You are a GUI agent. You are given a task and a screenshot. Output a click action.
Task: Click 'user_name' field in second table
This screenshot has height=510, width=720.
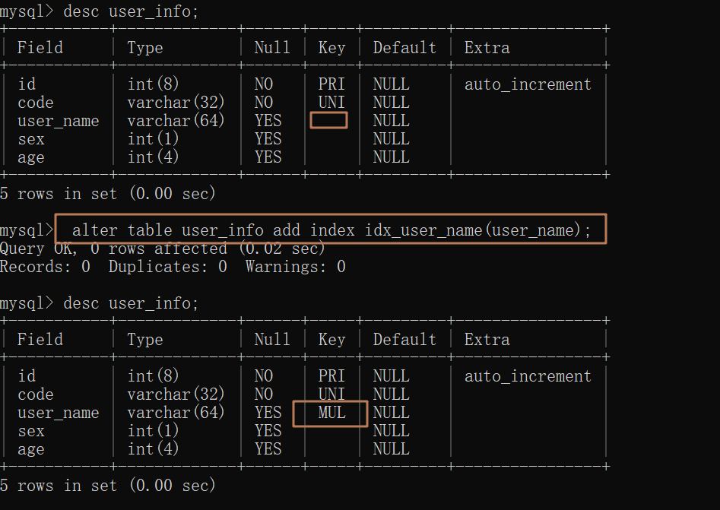pos(59,413)
